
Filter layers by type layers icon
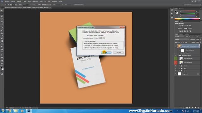(x=192, y=37)
